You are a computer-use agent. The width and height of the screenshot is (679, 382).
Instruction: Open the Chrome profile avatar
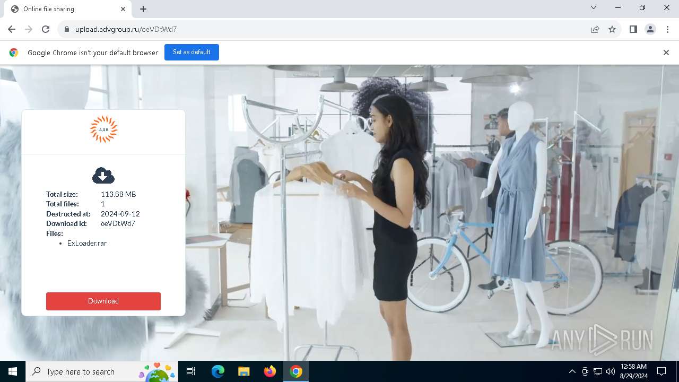[650, 29]
